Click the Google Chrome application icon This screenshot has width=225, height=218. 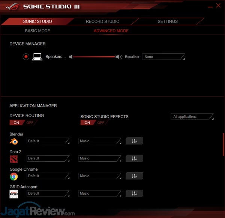point(14,176)
